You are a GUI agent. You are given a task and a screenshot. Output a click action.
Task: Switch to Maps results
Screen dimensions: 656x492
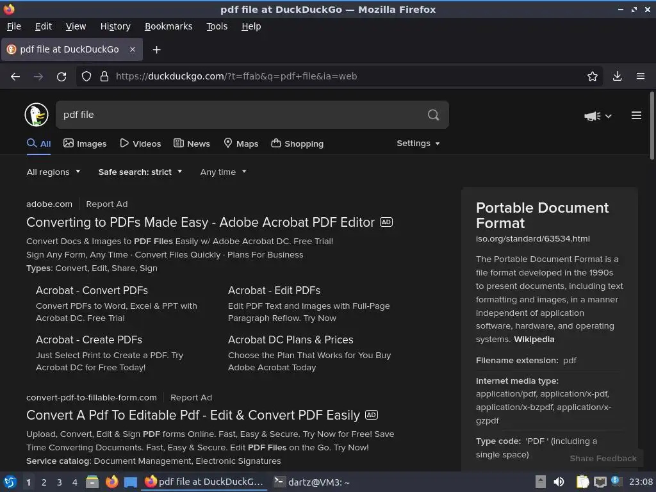[241, 143]
